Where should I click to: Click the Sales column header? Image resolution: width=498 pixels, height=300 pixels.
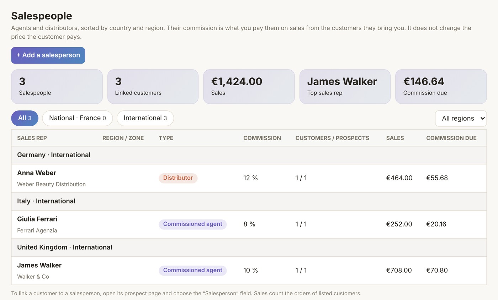(395, 138)
